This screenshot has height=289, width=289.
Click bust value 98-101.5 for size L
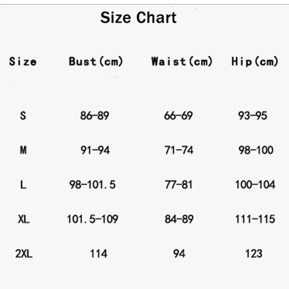92,185
